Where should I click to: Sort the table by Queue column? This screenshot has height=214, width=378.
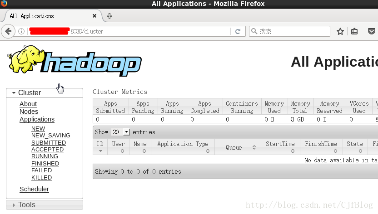click(x=238, y=147)
